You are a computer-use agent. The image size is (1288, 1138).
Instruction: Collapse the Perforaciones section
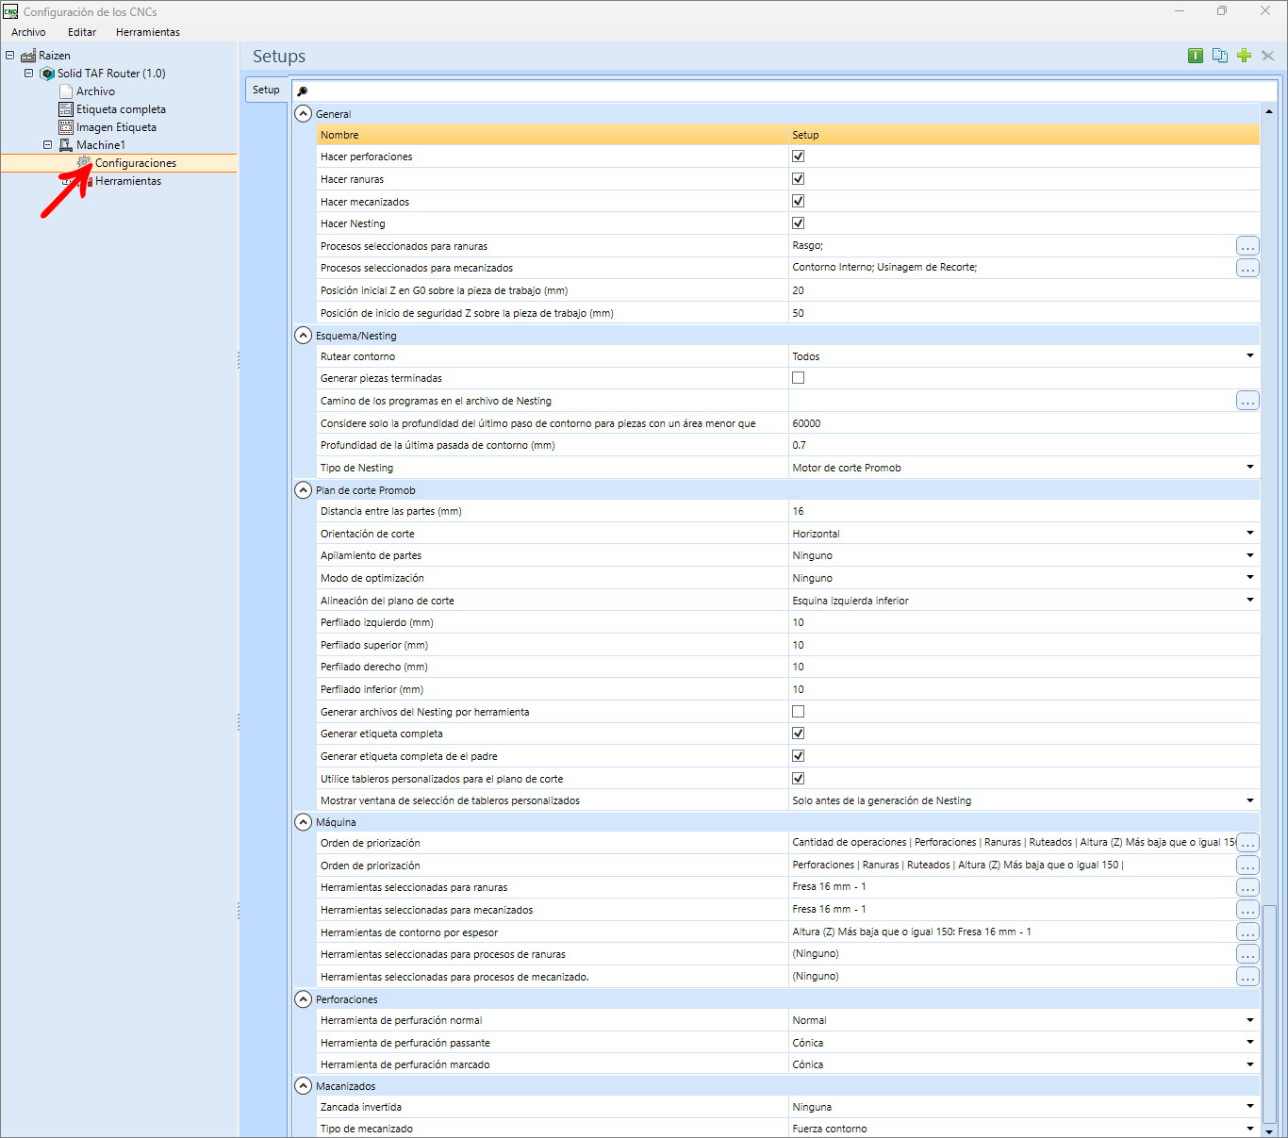(304, 999)
